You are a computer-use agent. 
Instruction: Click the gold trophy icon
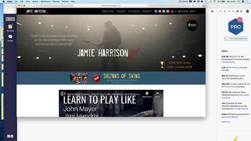tap(162, 65)
